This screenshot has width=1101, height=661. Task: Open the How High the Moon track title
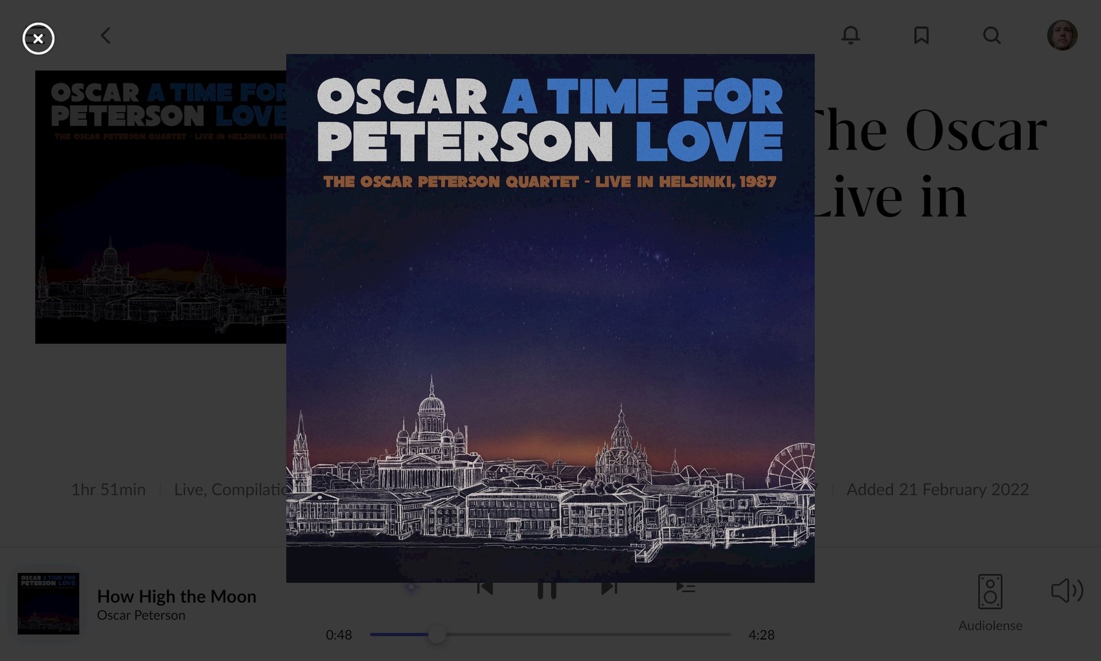177,596
